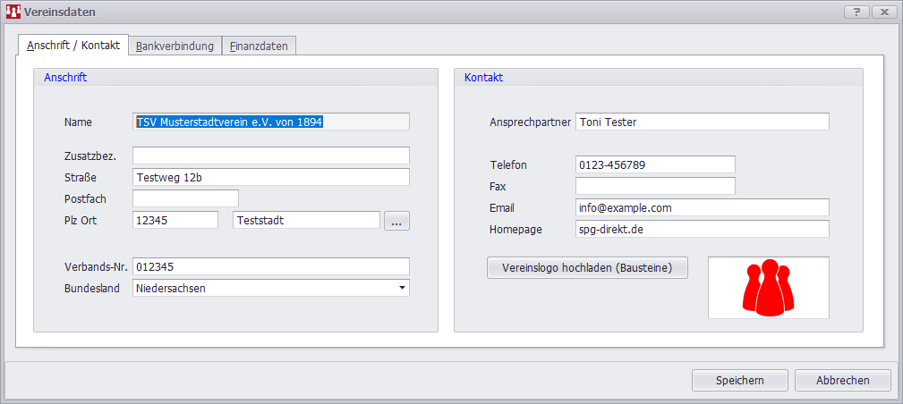Focus the empty Zusatzbez. field
The height and width of the screenshot is (404, 903).
coord(270,156)
